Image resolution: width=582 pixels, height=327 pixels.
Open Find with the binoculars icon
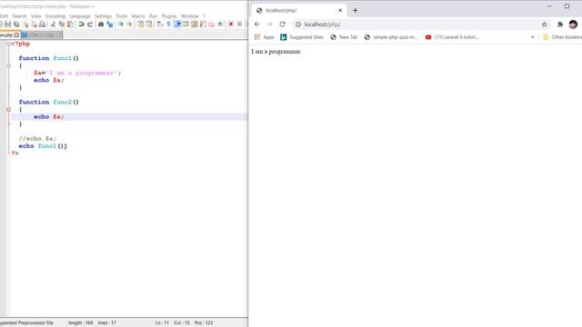point(101,25)
